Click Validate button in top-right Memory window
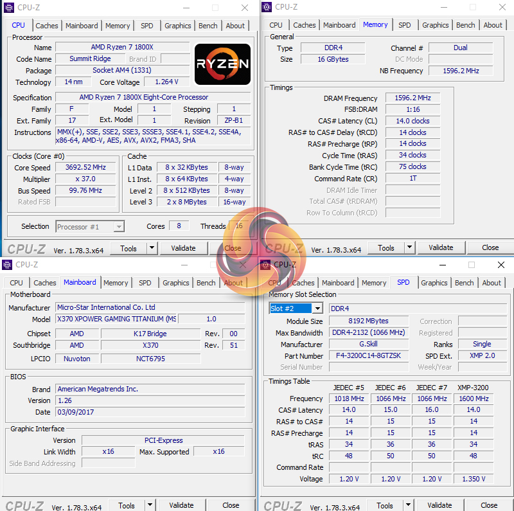 pos(441,247)
